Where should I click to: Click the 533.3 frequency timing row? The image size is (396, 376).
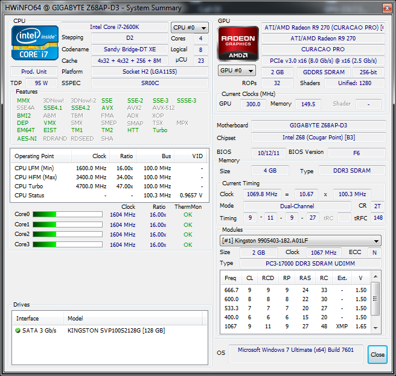click(295, 308)
